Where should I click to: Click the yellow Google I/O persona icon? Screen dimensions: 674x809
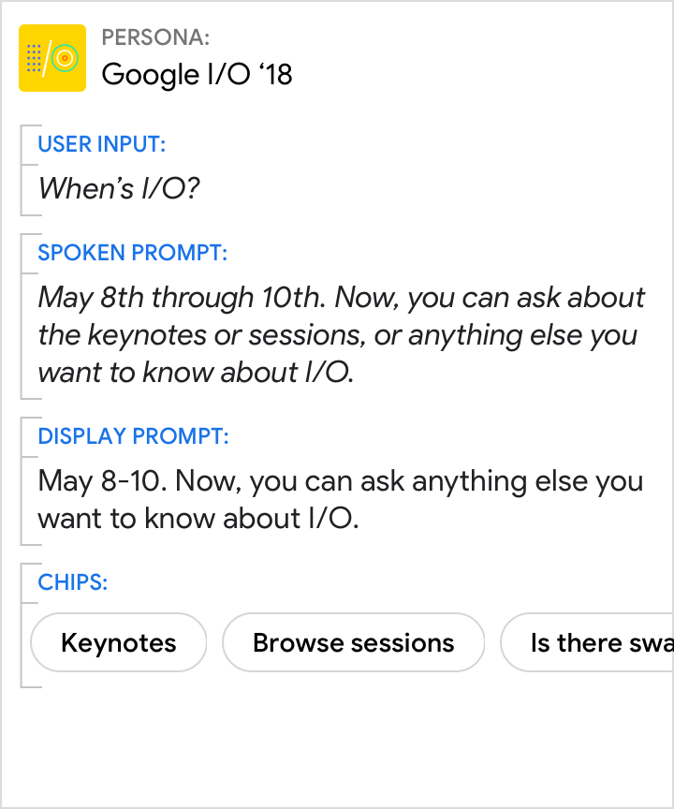coord(52,58)
